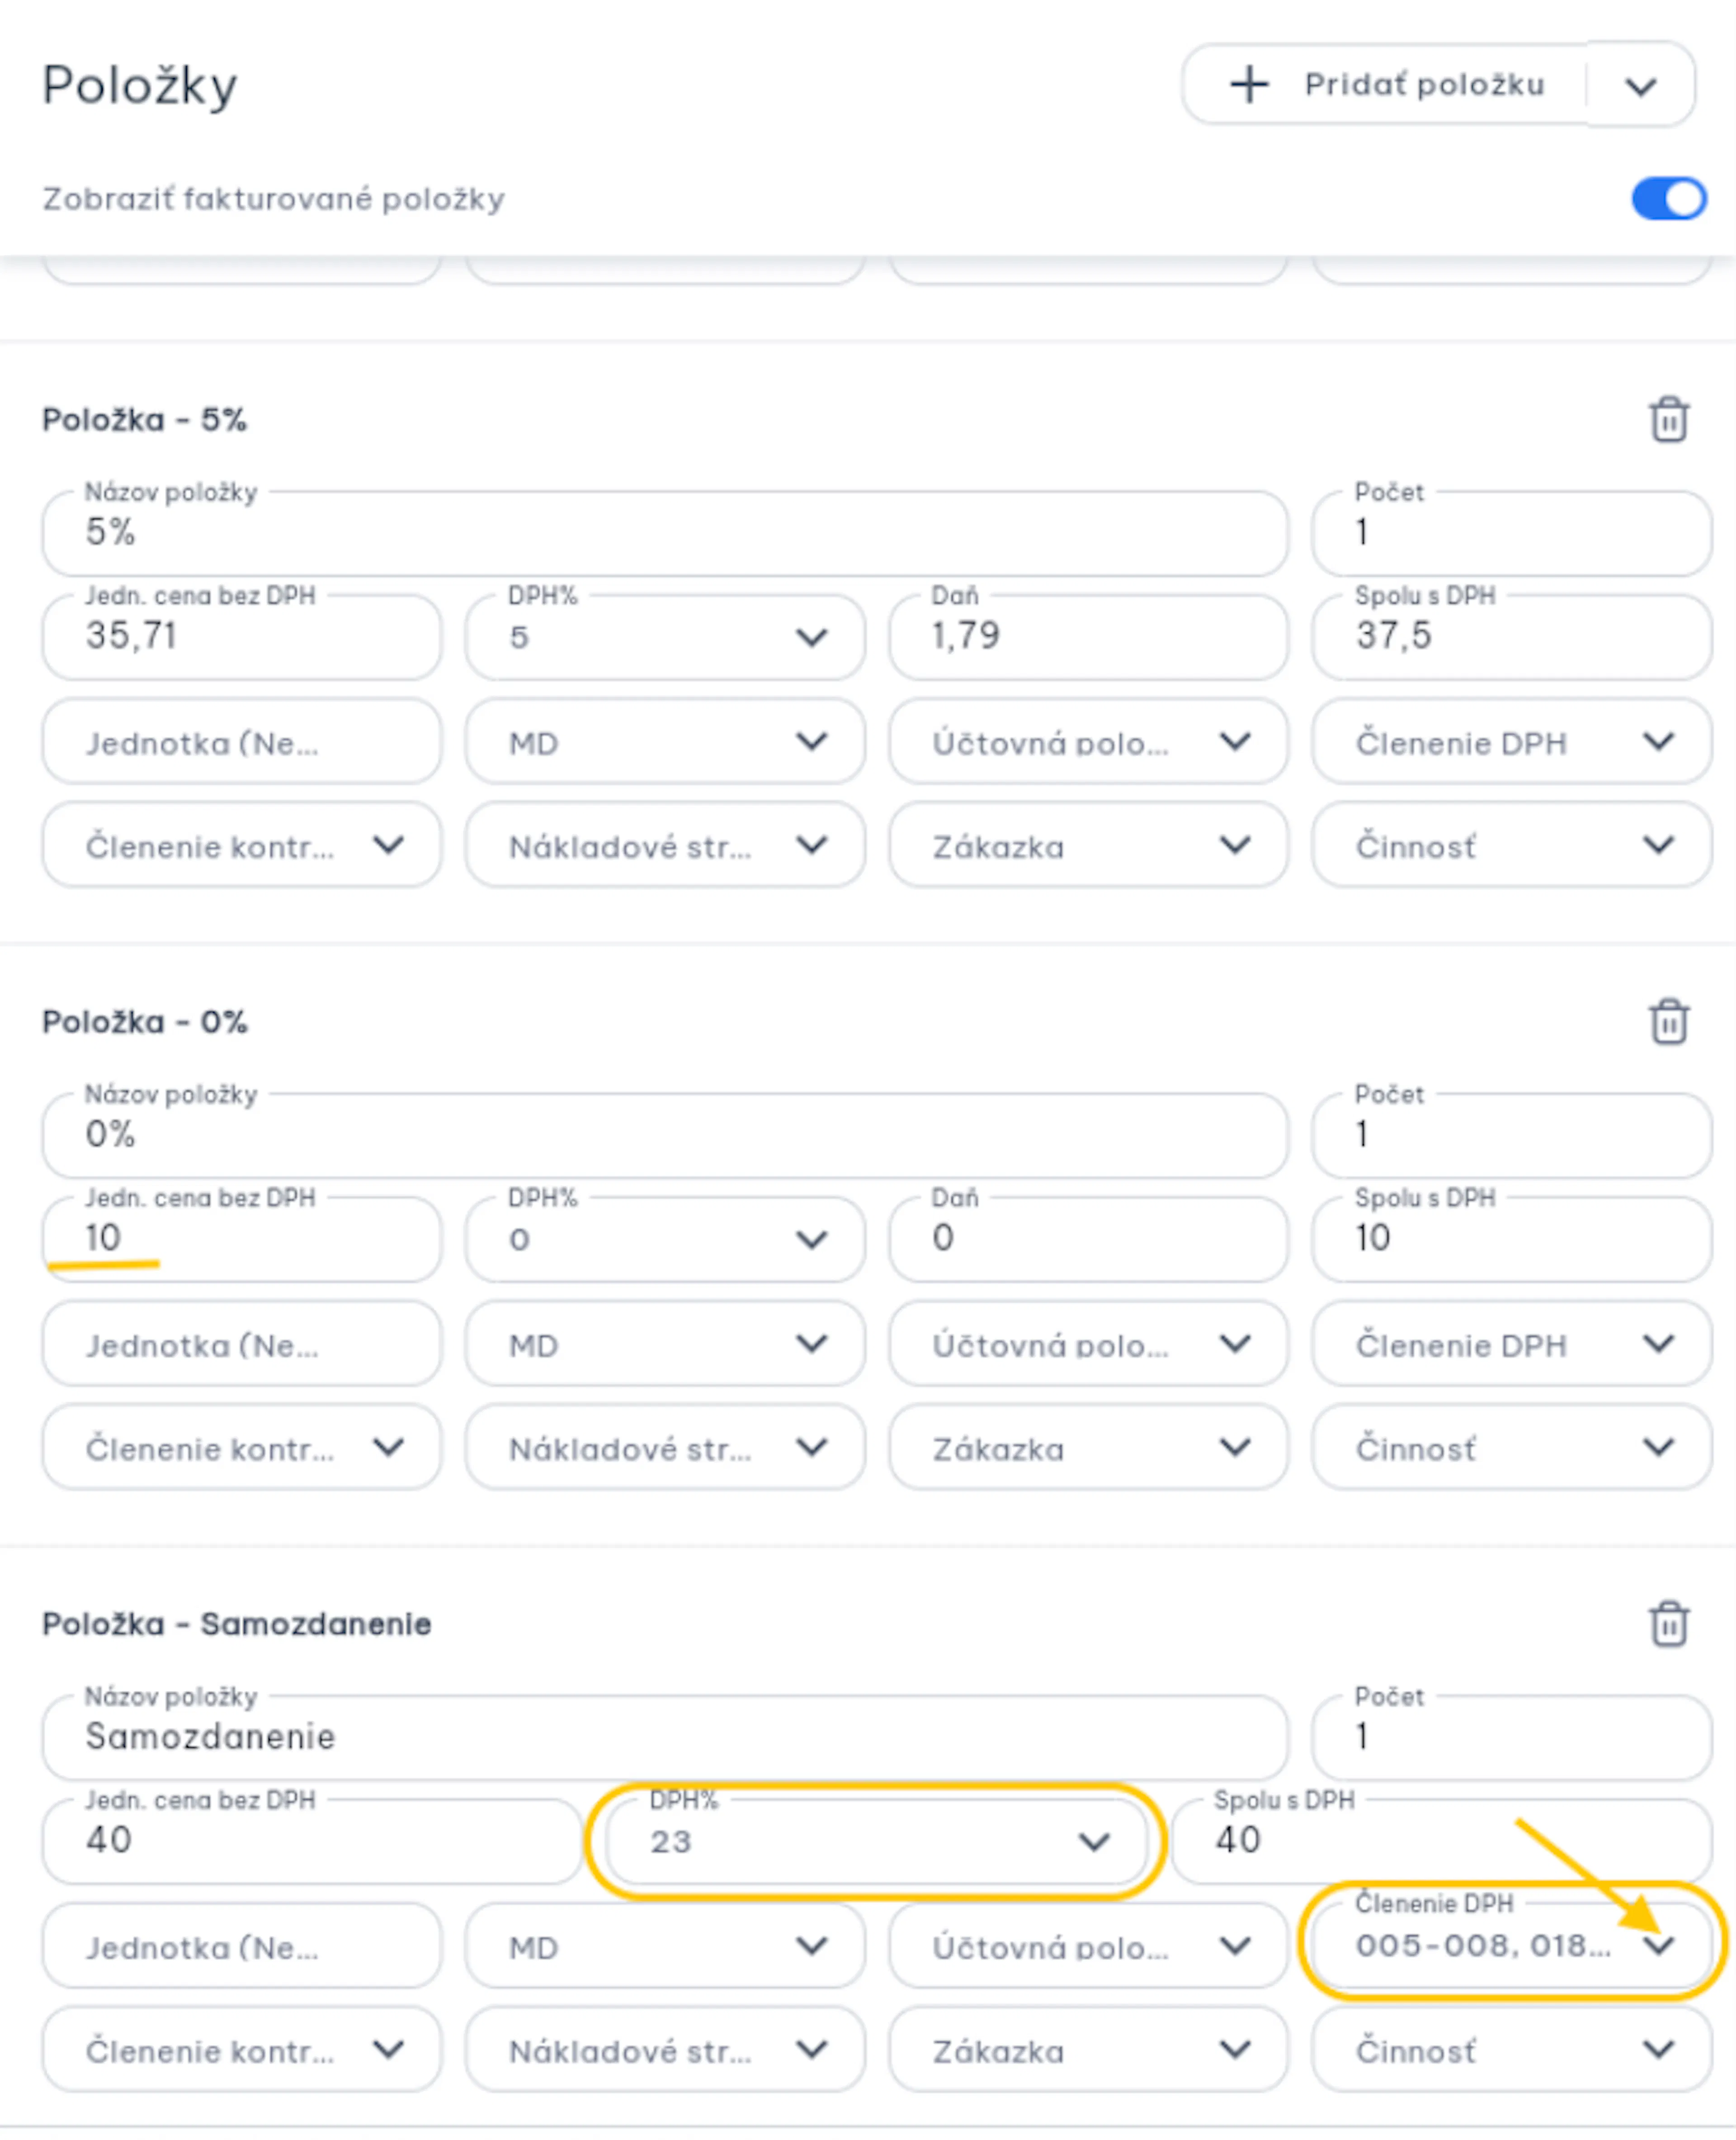The width and height of the screenshot is (1736, 2140).
Task: Open DPH% dropdown showing 5
Action: (664, 637)
